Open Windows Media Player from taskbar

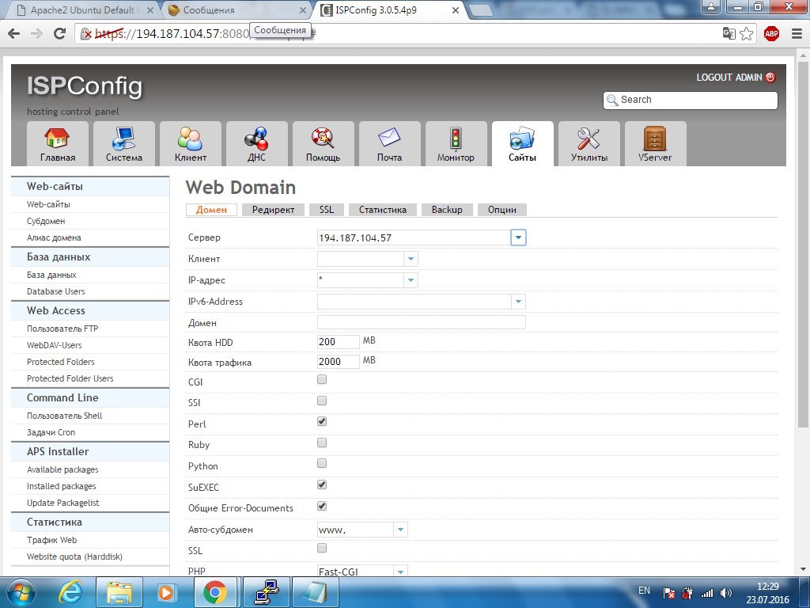pos(167,592)
